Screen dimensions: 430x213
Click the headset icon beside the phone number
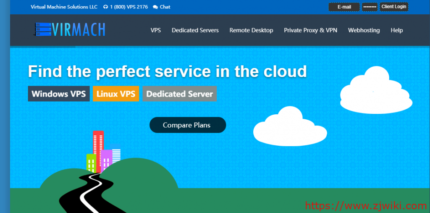[x=105, y=7]
